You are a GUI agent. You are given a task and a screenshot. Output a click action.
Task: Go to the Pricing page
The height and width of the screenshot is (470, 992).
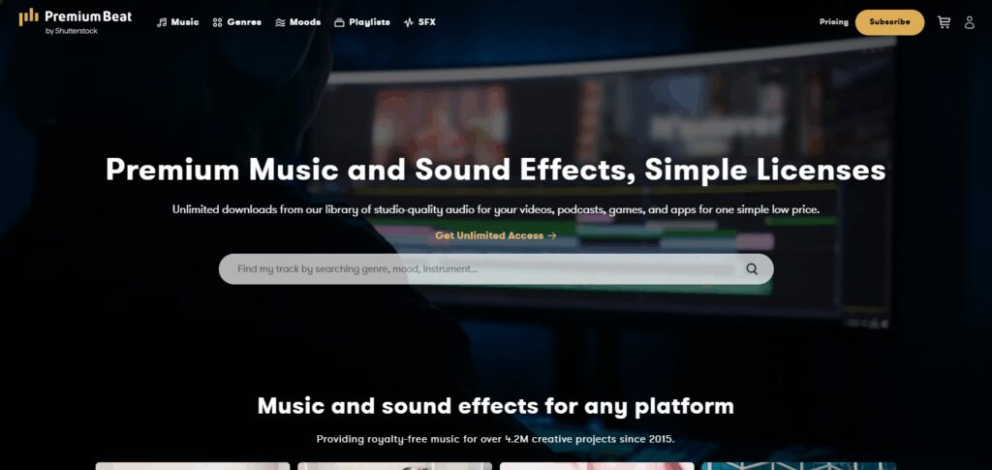point(834,22)
